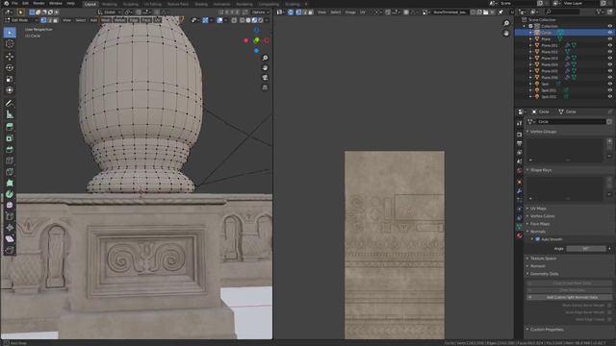The height and width of the screenshot is (346, 616).
Task: Hide the Plane.001 object in outliner
Action: click(610, 45)
